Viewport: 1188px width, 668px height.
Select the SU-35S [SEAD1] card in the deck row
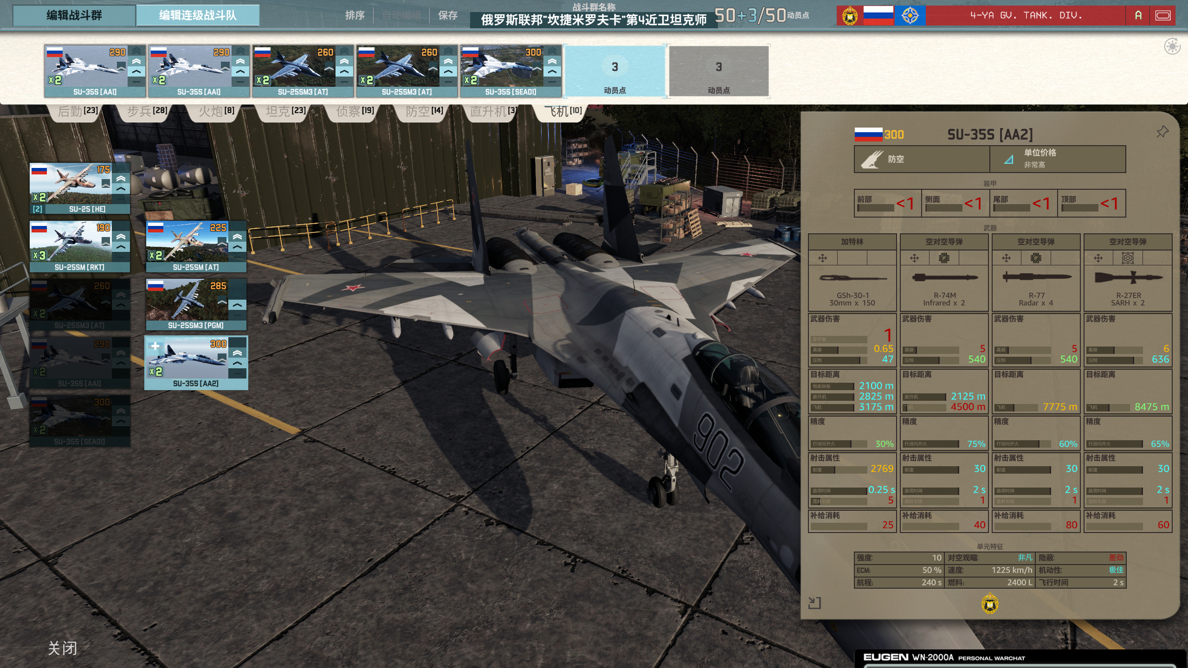(x=510, y=71)
